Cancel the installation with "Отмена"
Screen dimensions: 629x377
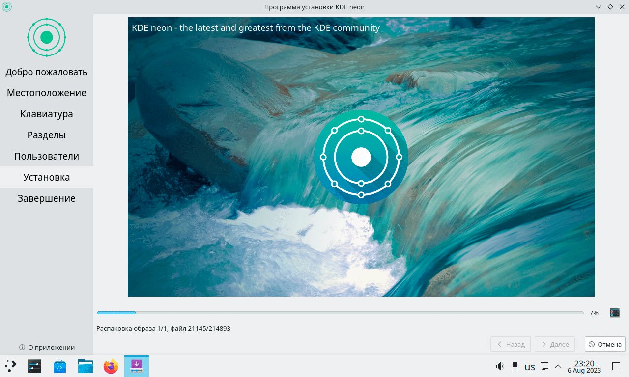pos(605,344)
